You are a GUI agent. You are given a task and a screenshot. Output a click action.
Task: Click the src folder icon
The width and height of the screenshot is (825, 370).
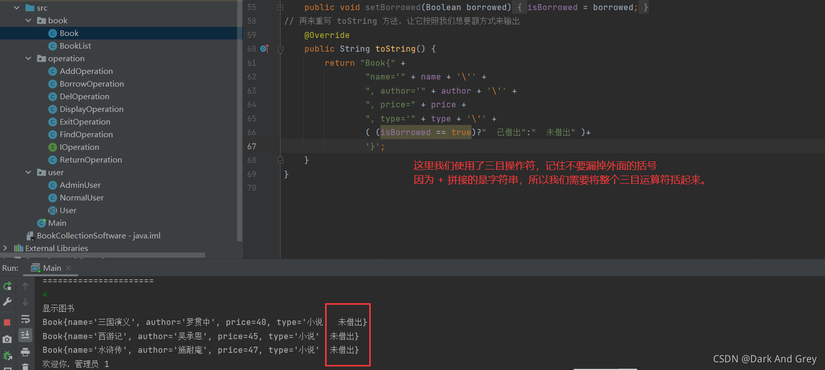pyautogui.click(x=30, y=8)
